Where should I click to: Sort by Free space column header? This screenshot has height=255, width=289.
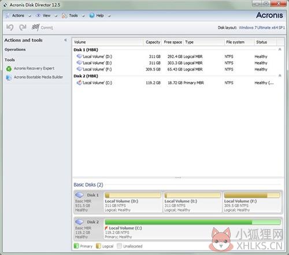173,42
